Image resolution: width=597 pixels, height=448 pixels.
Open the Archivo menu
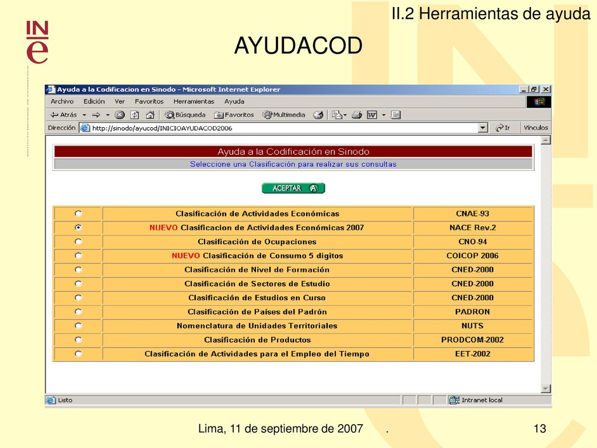[x=62, y=101]
